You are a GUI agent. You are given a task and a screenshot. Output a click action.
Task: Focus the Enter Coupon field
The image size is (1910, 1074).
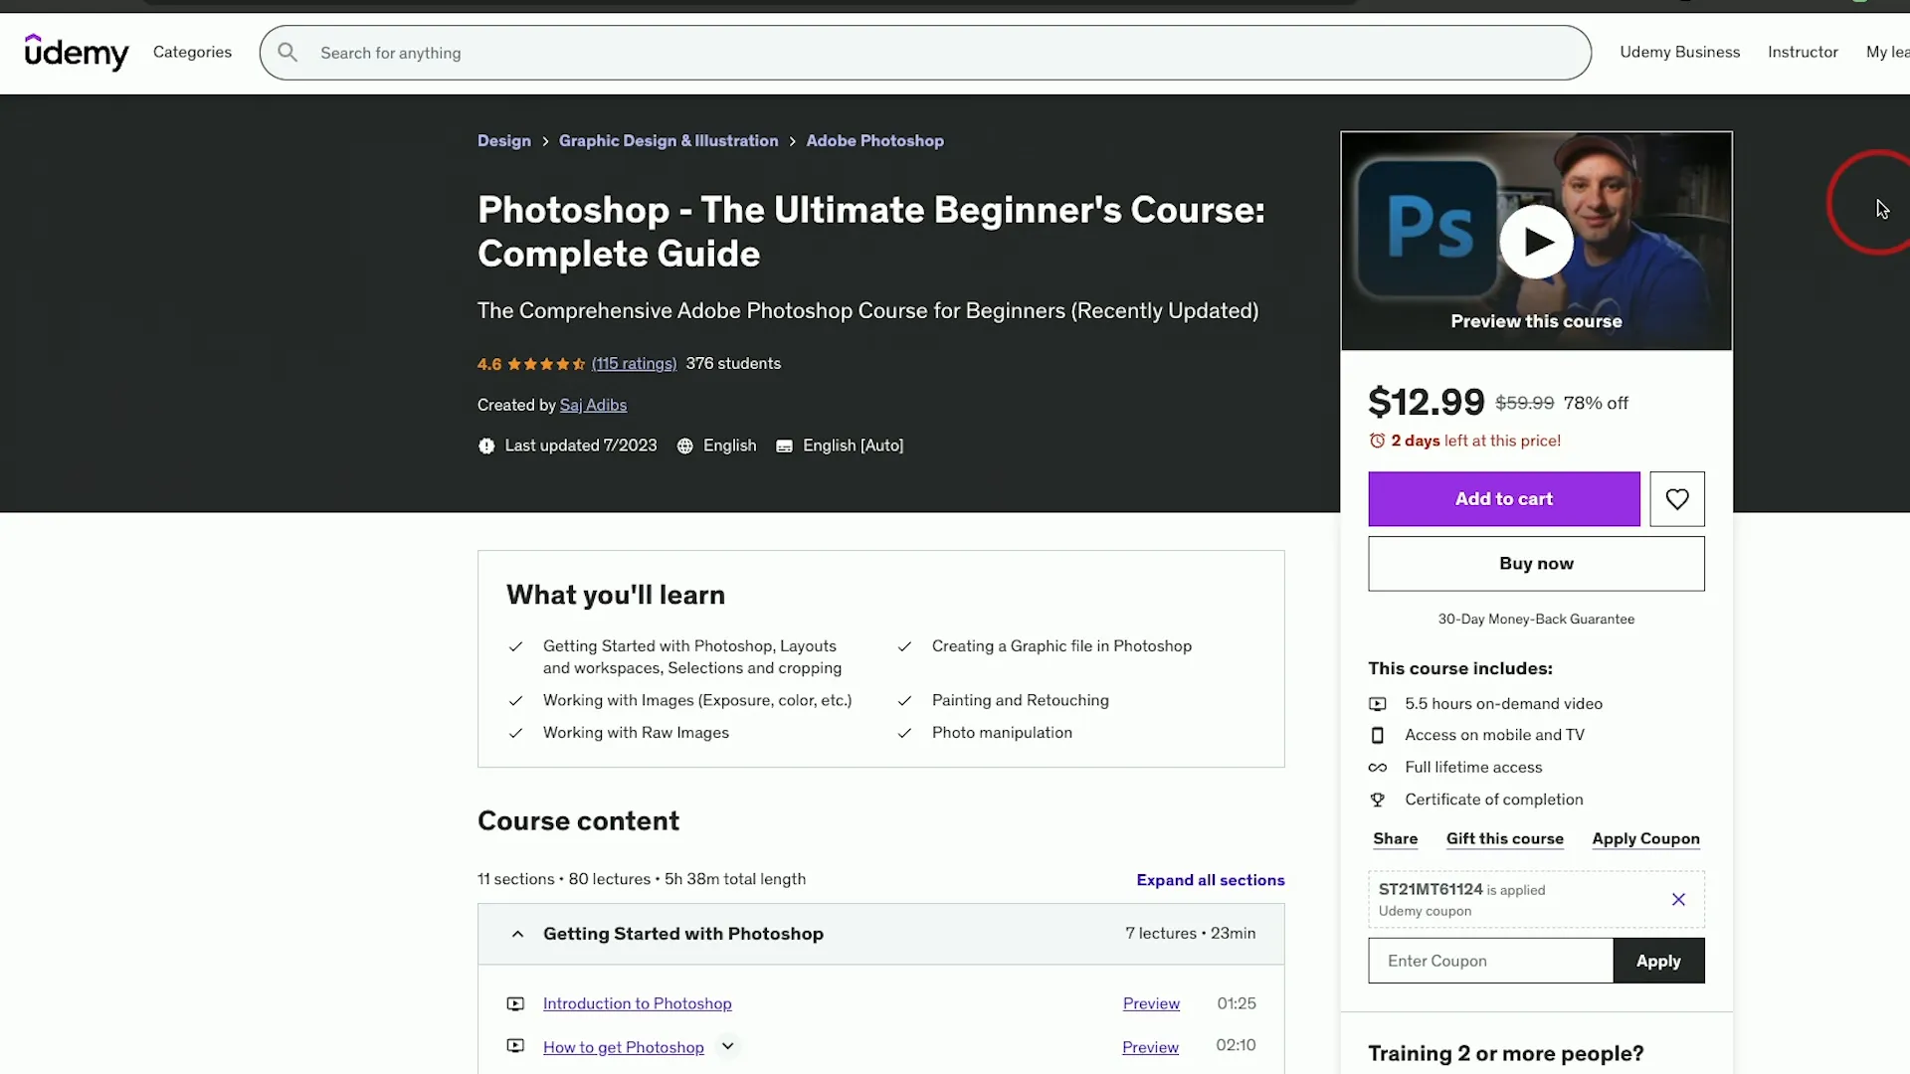point(1490,961)
